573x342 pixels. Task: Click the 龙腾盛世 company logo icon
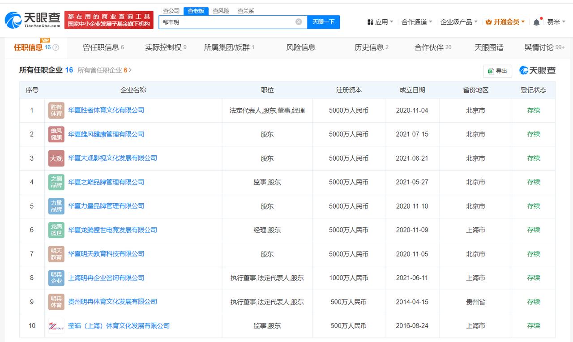pos(56,230)
